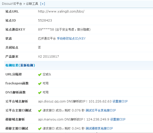Click 测试漫游其他接口IP link

click(x=99, y=128)
